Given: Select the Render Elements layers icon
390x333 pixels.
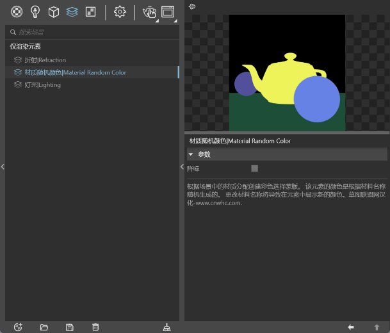Looking at the screenshot, I should click(72, 12).
